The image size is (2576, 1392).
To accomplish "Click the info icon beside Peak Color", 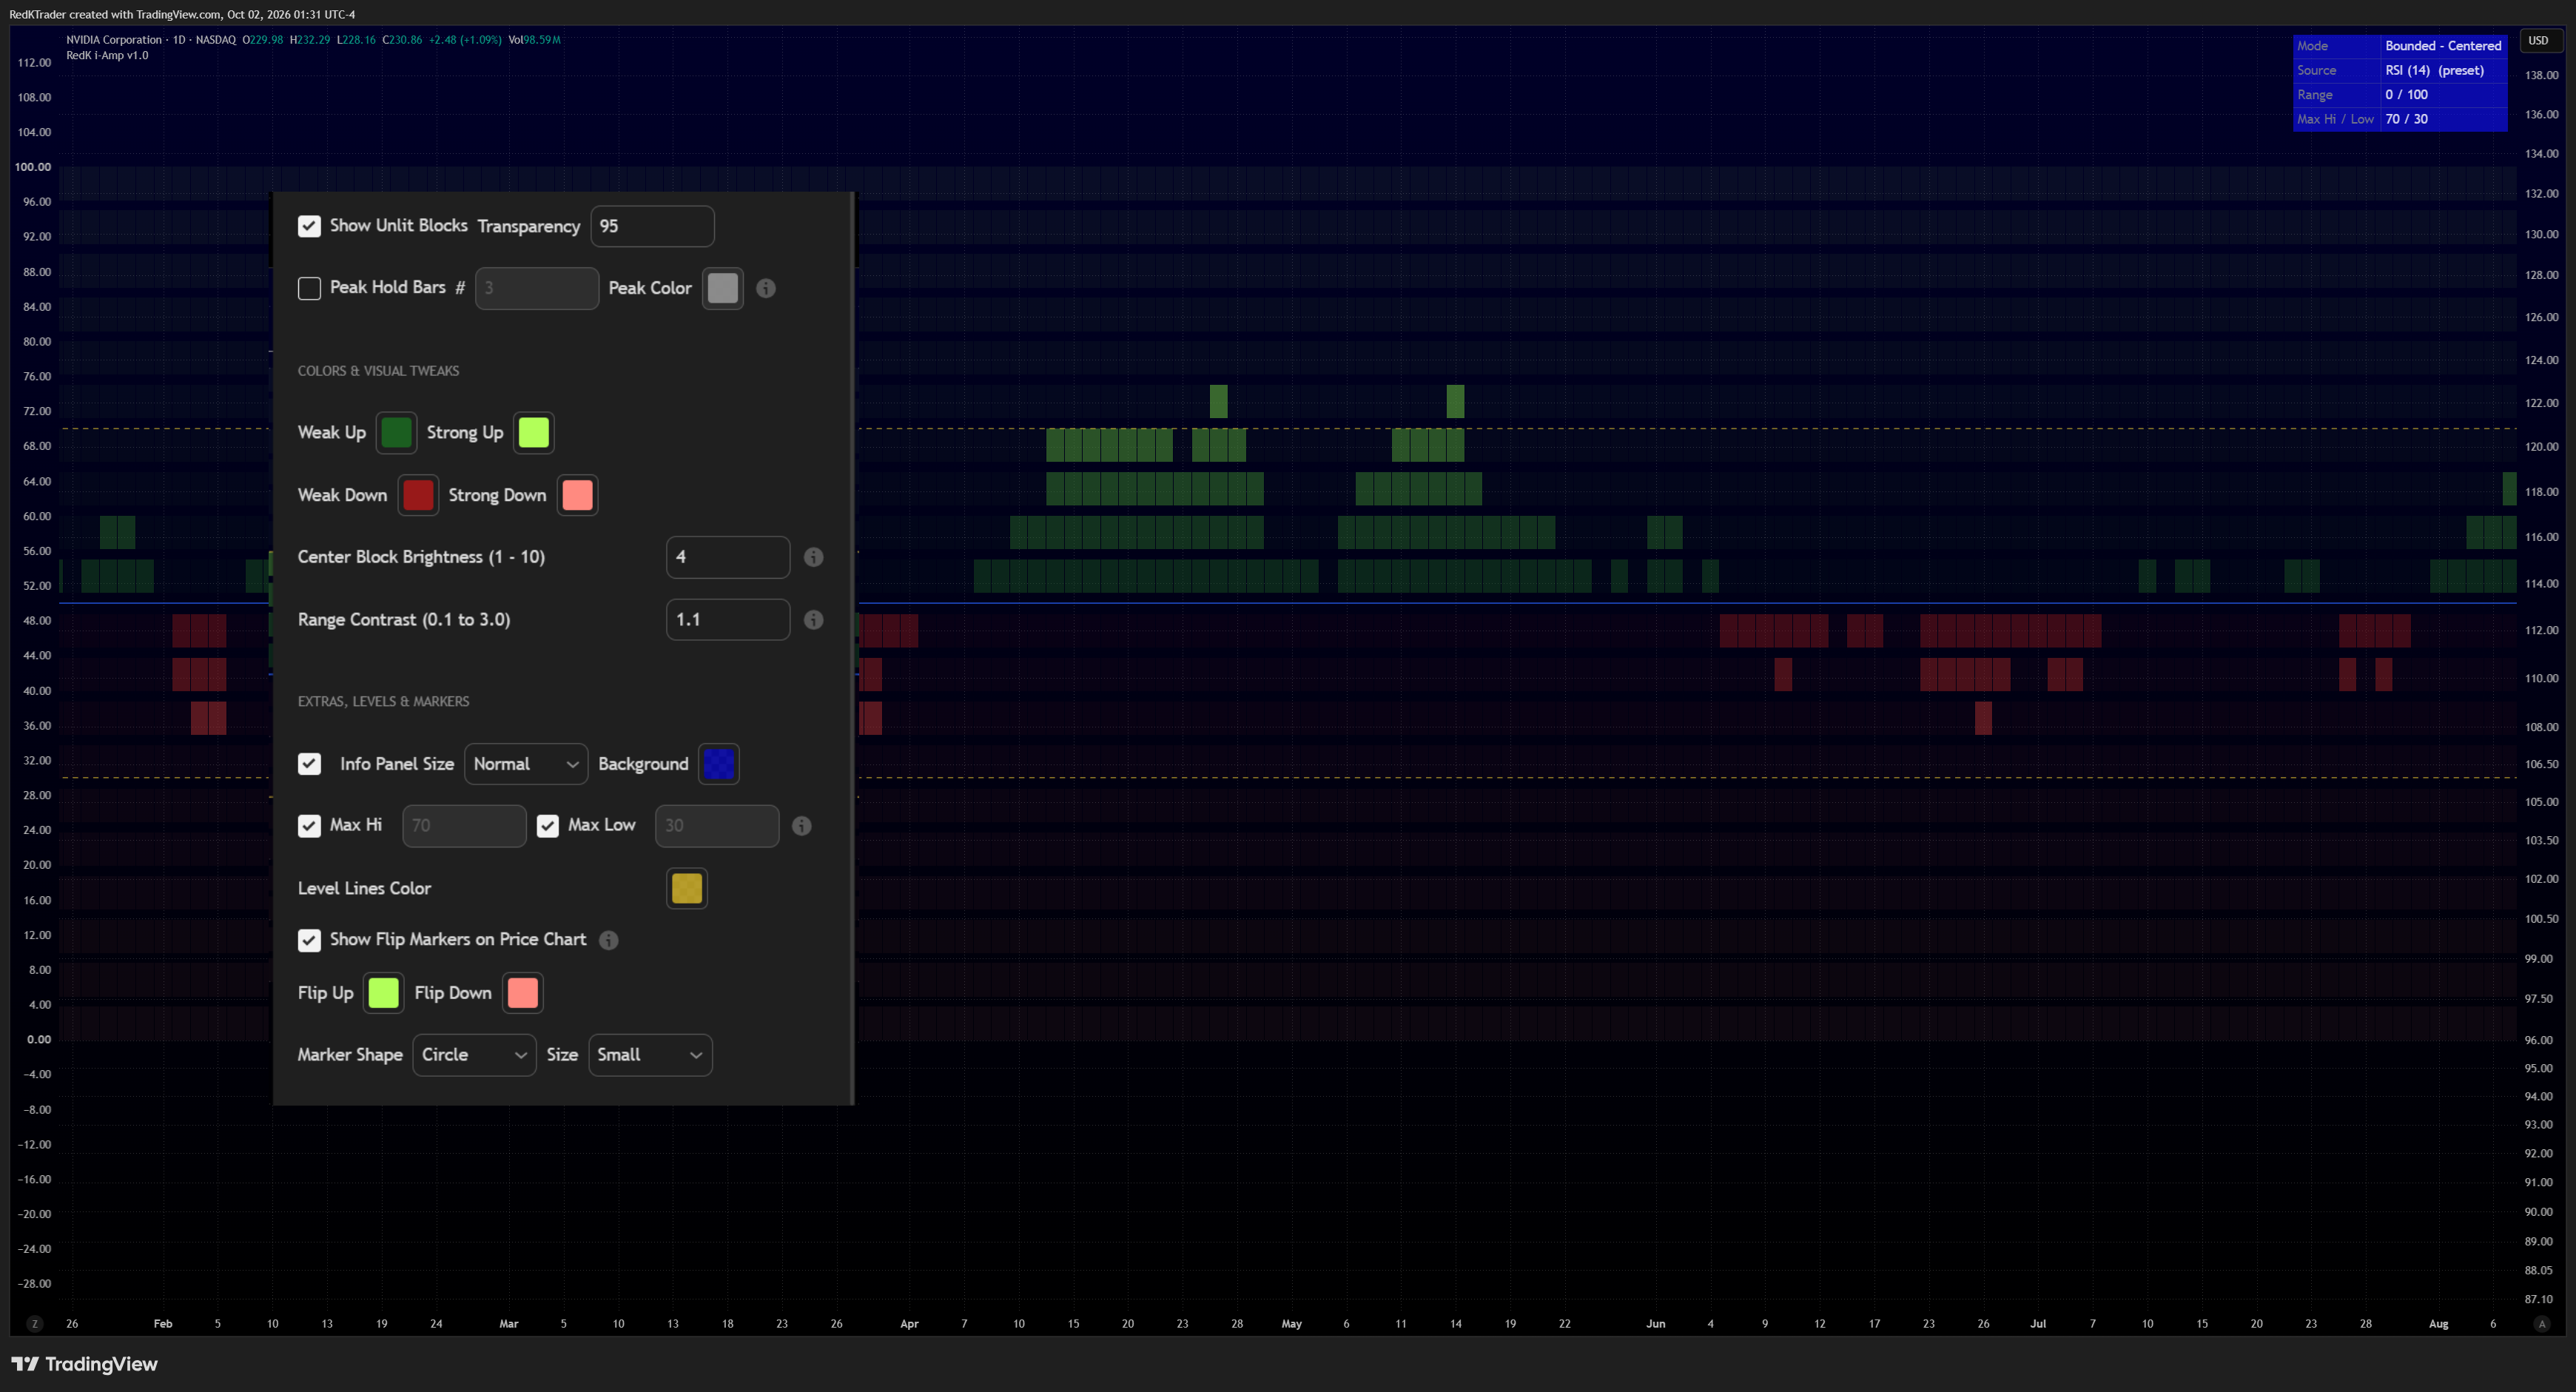I will (x=765, y=288).
